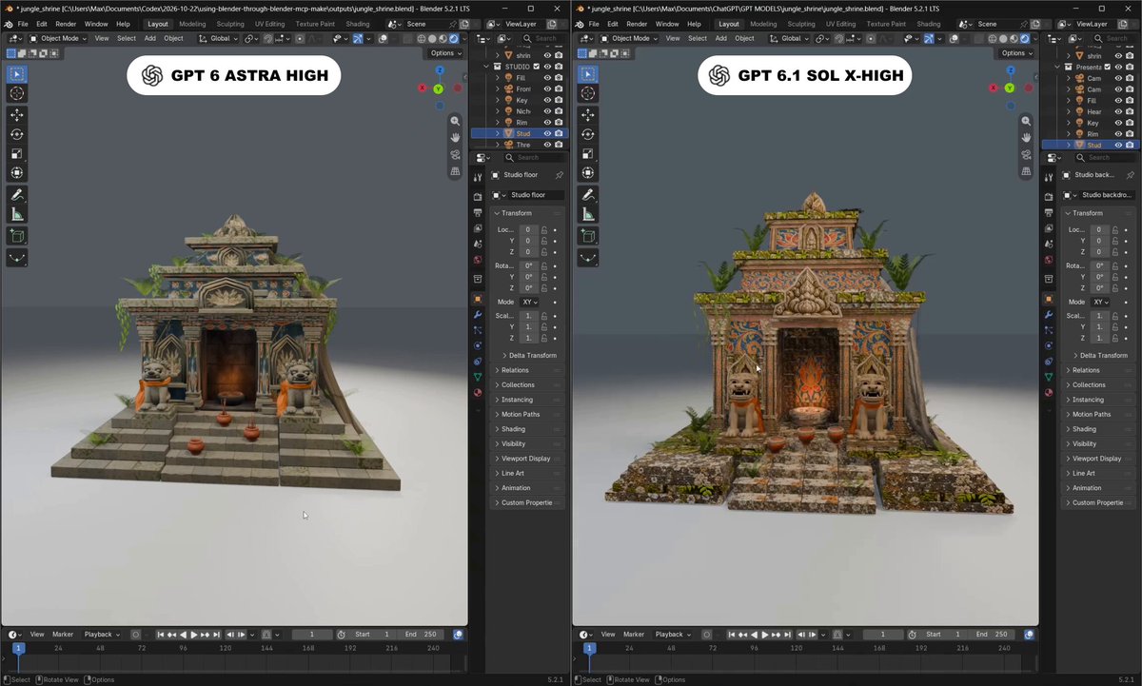Switch to Modeling workspace tab in left window
This screenshot has width=1142, height=686.
[x=192, y=24]
